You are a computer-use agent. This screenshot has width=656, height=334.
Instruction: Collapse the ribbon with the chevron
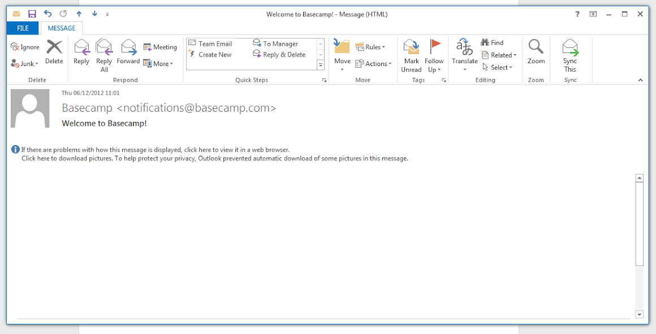[x=641, y=80]
